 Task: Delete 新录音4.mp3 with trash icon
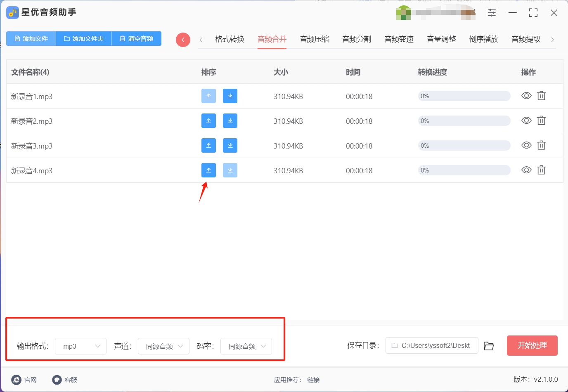point(541,170)
